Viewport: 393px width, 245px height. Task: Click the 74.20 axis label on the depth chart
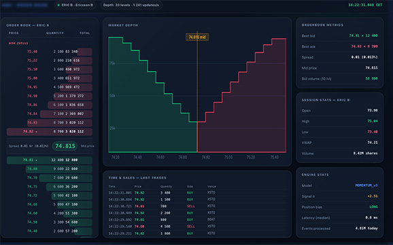tap(116, 157)
